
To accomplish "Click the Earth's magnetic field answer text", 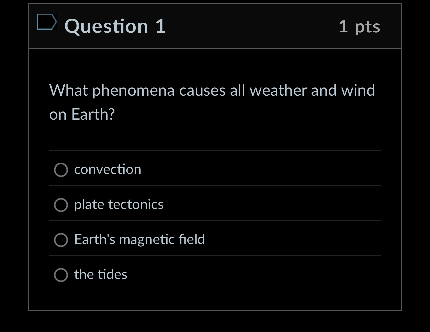I will click(x=139, y=239).
